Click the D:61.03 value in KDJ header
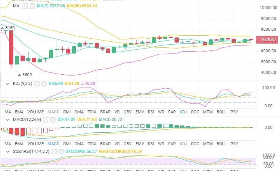The height and width of the screenshot is (171, 278). click(72, 83)
